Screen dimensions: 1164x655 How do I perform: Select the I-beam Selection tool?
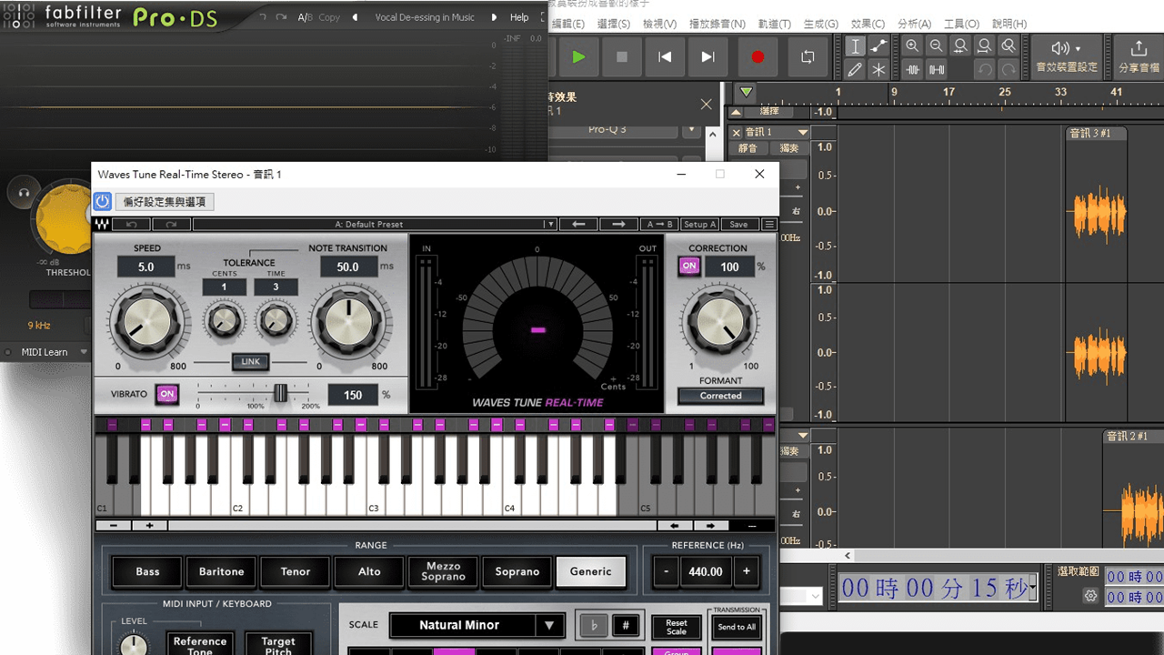(x=855, y=46)
